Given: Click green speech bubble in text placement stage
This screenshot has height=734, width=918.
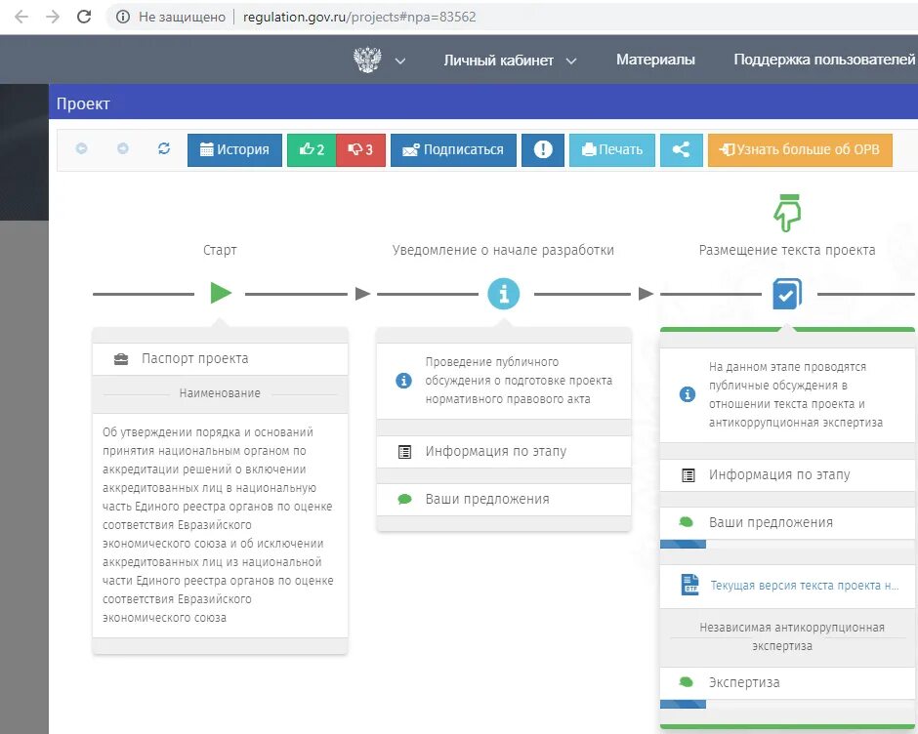Looking at the screenshot, I should 687,522.
